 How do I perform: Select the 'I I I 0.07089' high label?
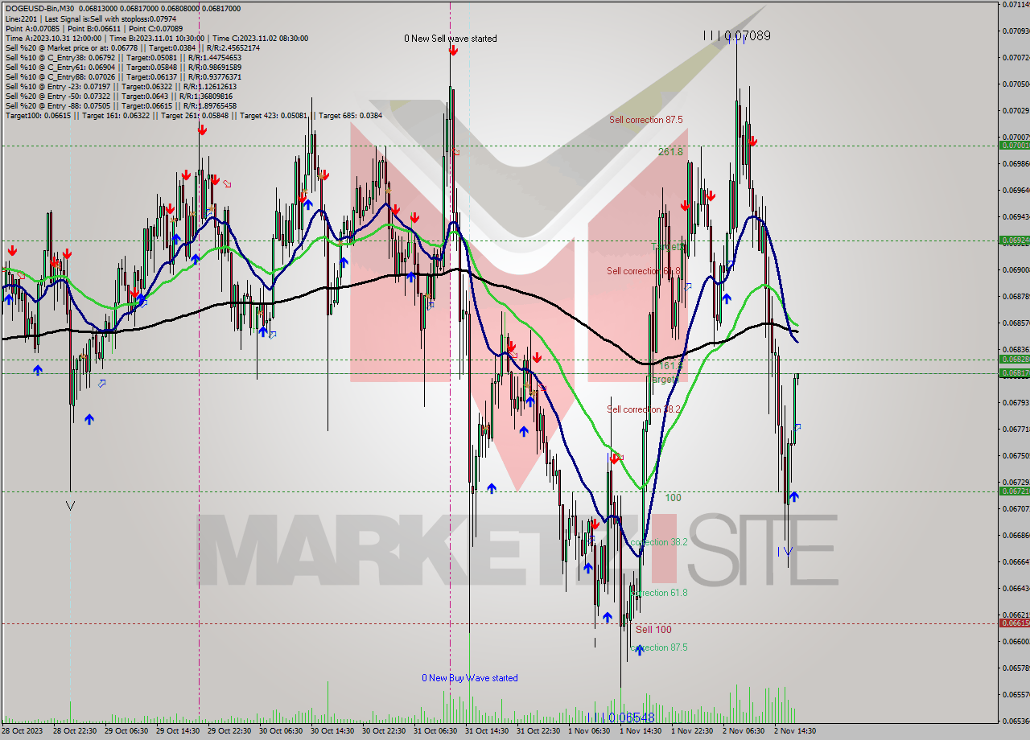pyautogui.click(x=736, y=35)
